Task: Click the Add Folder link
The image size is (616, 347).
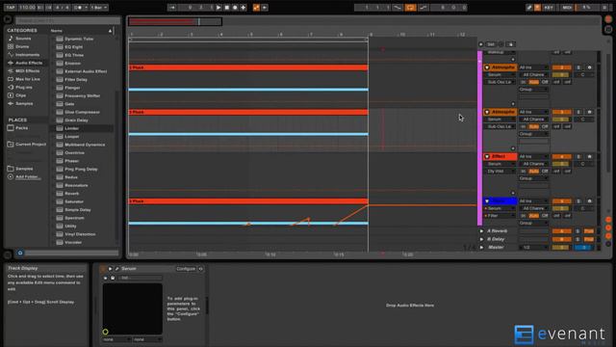Action: coord(27,177)
